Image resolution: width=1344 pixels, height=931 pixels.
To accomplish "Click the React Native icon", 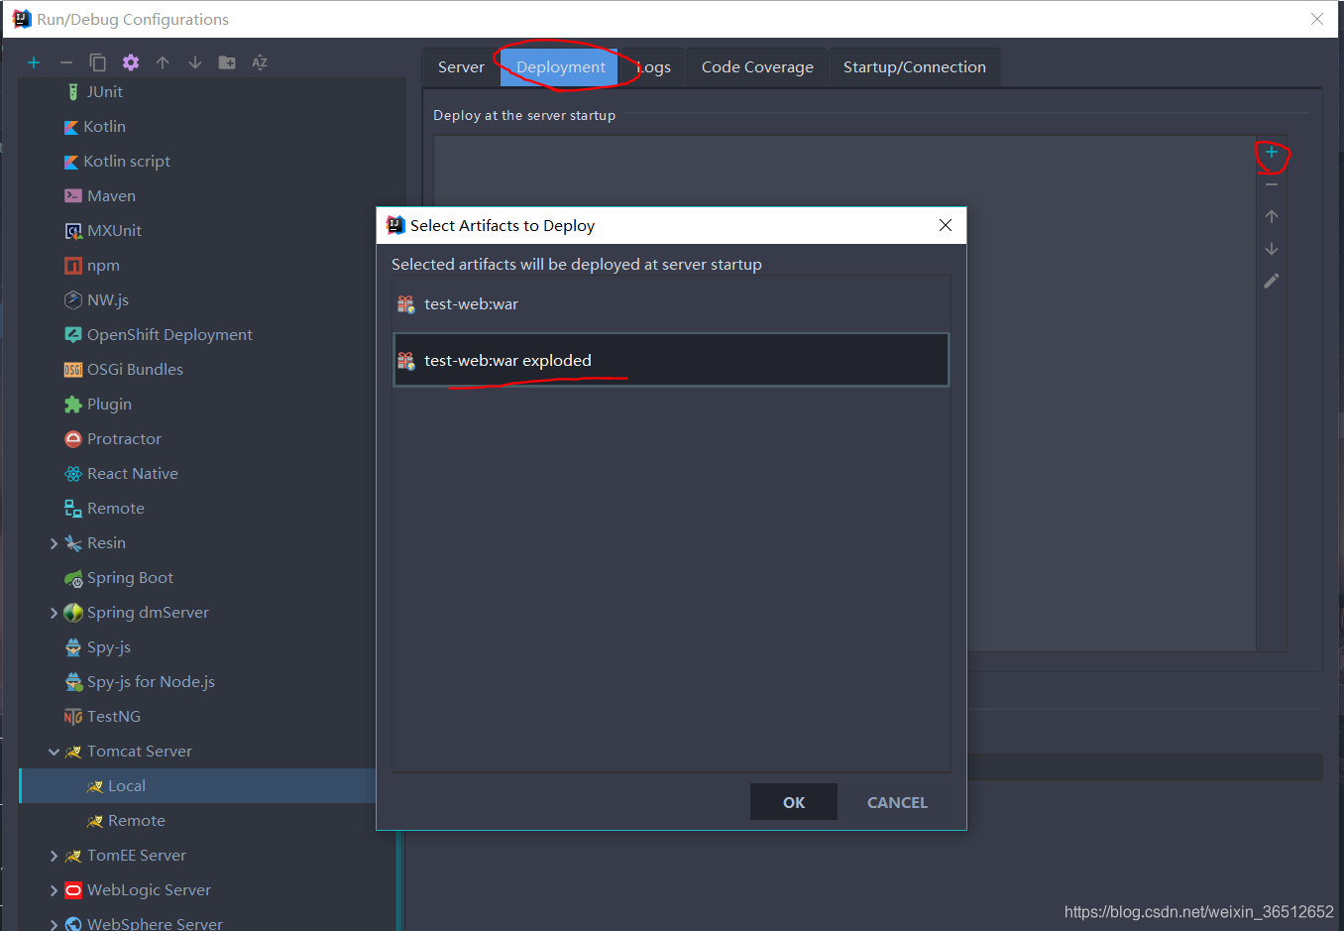I will point(73,474).
